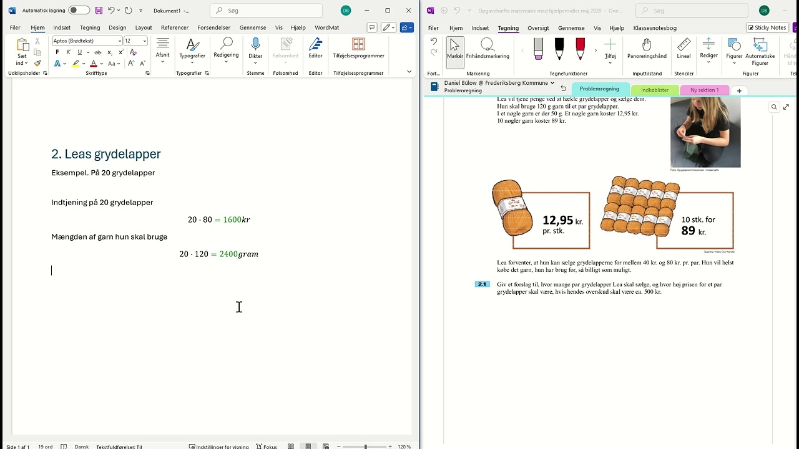The height and width of the screenshot is (449, 799).
Task: Switch to Indkøblister section tab
Action: tap(654, 90)
